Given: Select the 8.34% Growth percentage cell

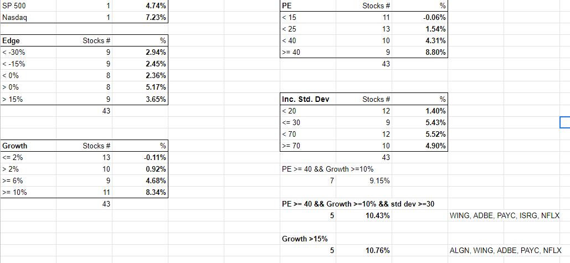Looking at the screenshot, I should tap(141, 192).
